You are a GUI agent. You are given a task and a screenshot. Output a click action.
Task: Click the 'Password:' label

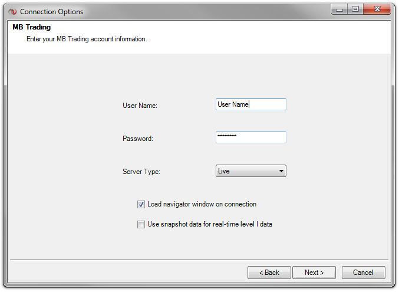[138, 139]
